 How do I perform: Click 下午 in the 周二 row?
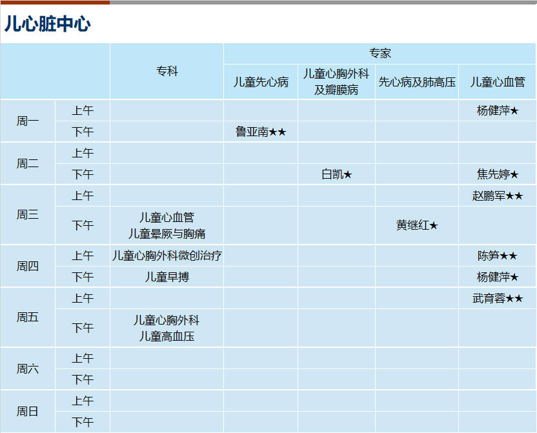click(x=83, y=175)
